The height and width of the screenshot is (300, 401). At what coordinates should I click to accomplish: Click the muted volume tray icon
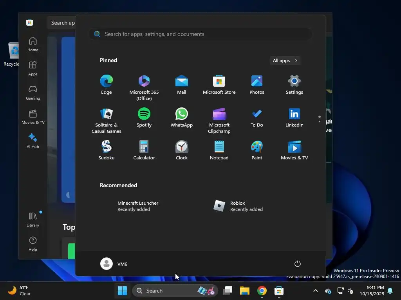[350, 291]
